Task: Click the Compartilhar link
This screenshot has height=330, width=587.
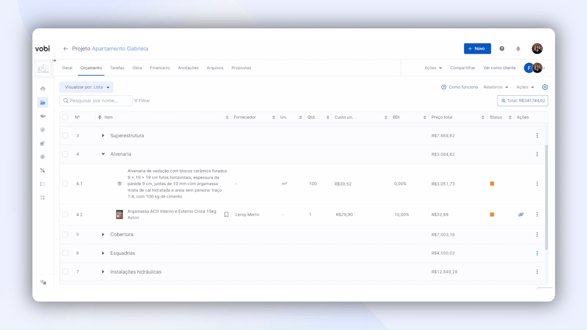Action: pyautogui.click(x=463, y=68)
